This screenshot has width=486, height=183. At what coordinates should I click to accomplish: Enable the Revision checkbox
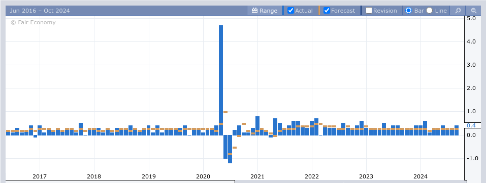point(369,11)
